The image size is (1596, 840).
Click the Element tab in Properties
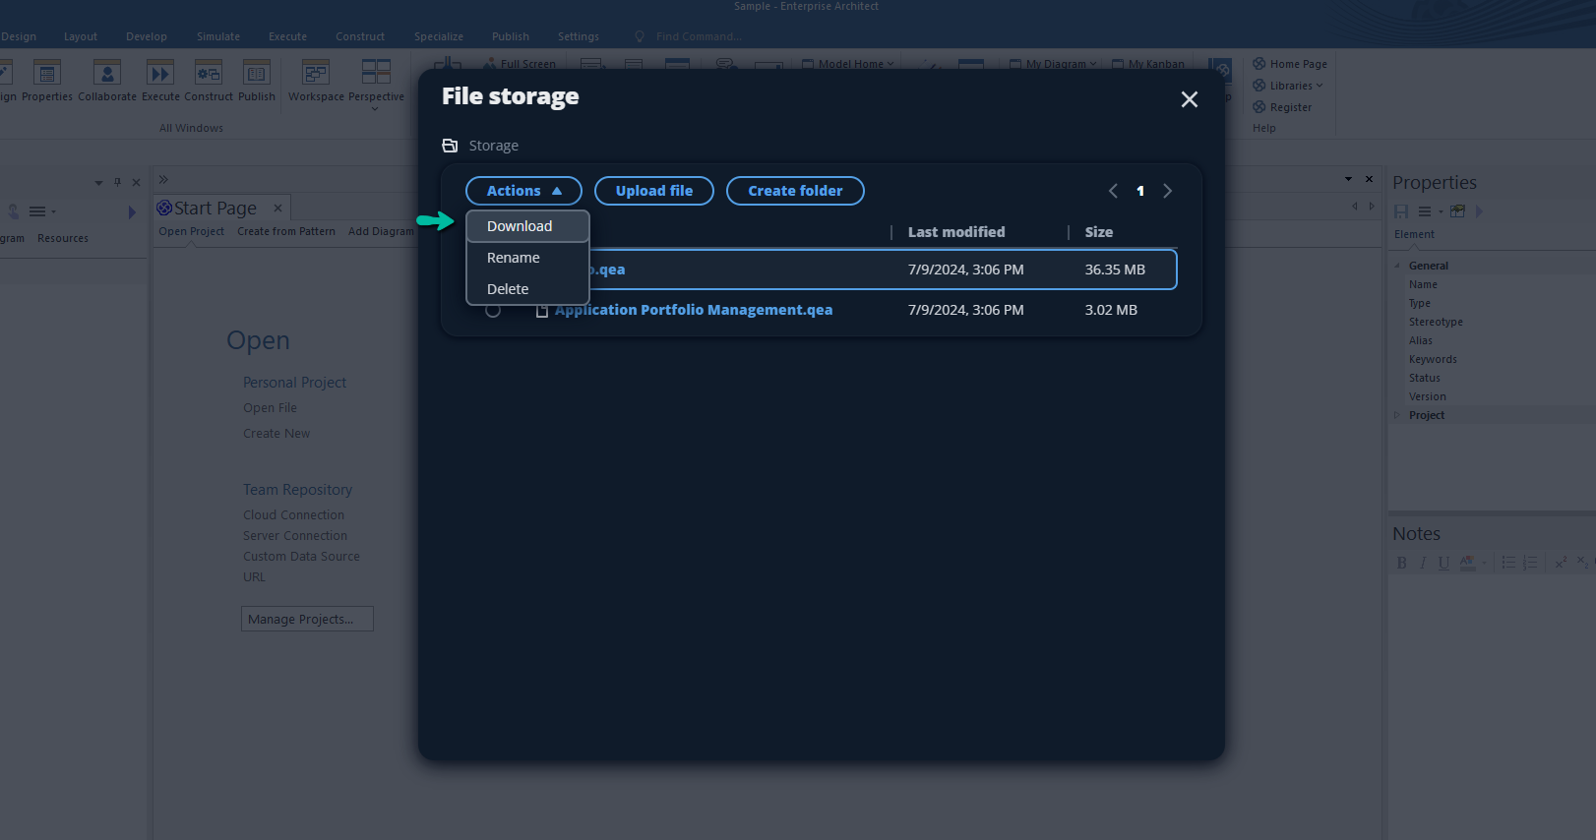(x=1414, y=235)
